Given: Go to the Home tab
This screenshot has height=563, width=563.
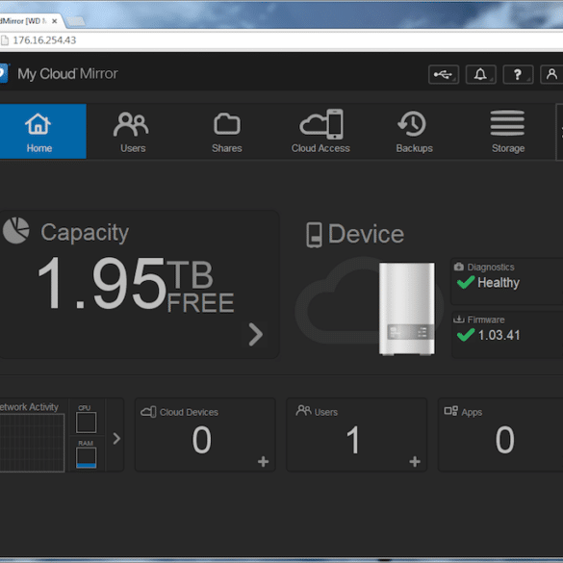Looking at the screenshot, I should pos(42,132).
